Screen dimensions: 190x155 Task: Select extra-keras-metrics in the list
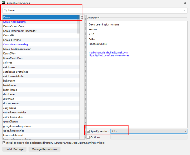click(41, 112)
